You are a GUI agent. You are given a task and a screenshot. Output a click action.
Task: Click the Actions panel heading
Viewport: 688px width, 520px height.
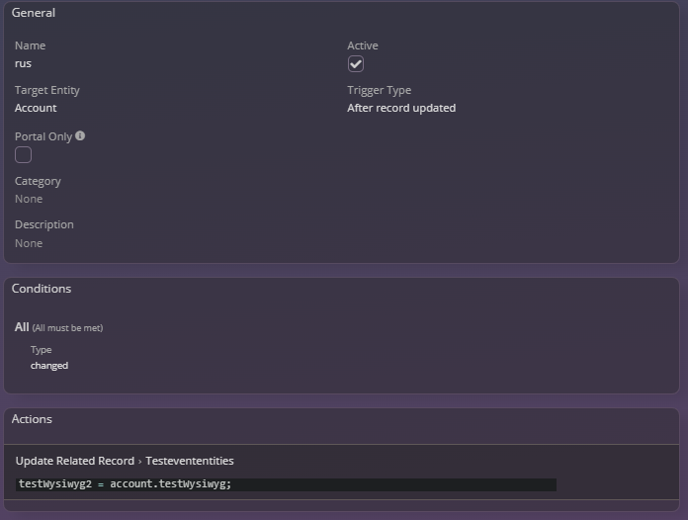click(32, 419)
